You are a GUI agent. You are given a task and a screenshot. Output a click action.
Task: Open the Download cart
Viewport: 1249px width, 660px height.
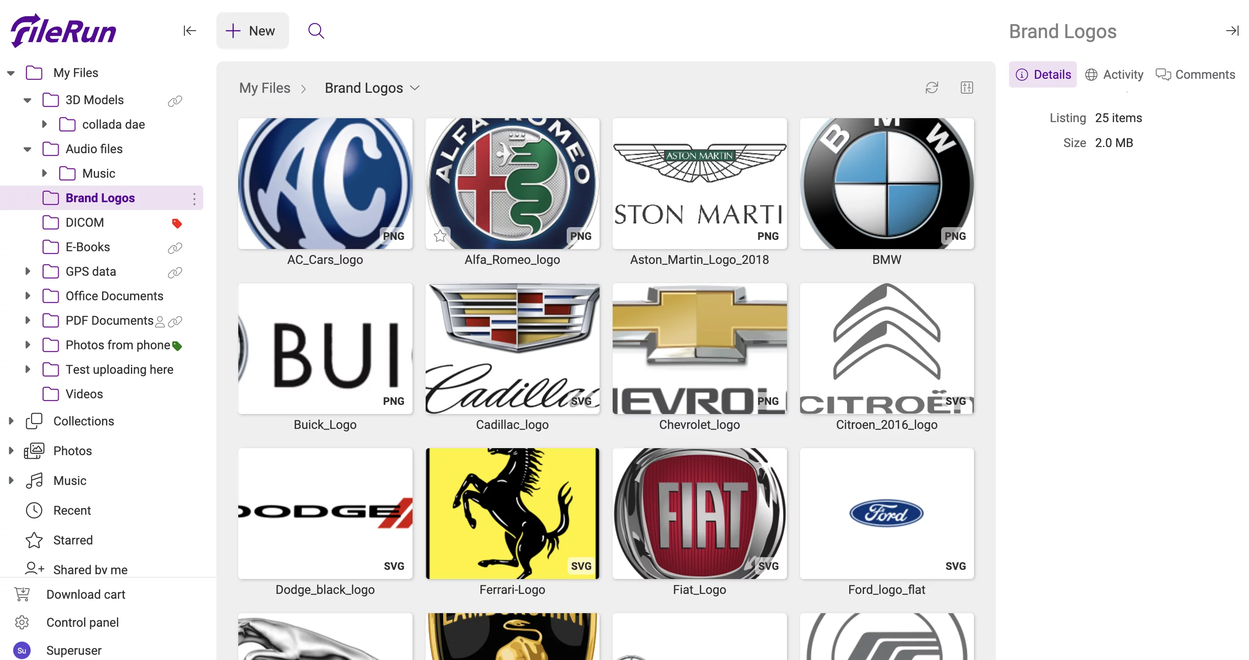[x=85, y=594]
